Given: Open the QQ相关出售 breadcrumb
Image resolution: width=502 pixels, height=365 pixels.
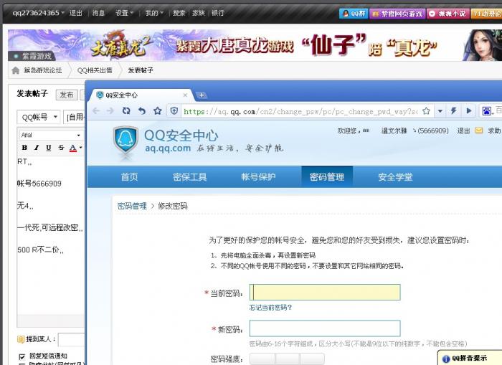Looking at the screenshot, I should click(x=95, y=70).
